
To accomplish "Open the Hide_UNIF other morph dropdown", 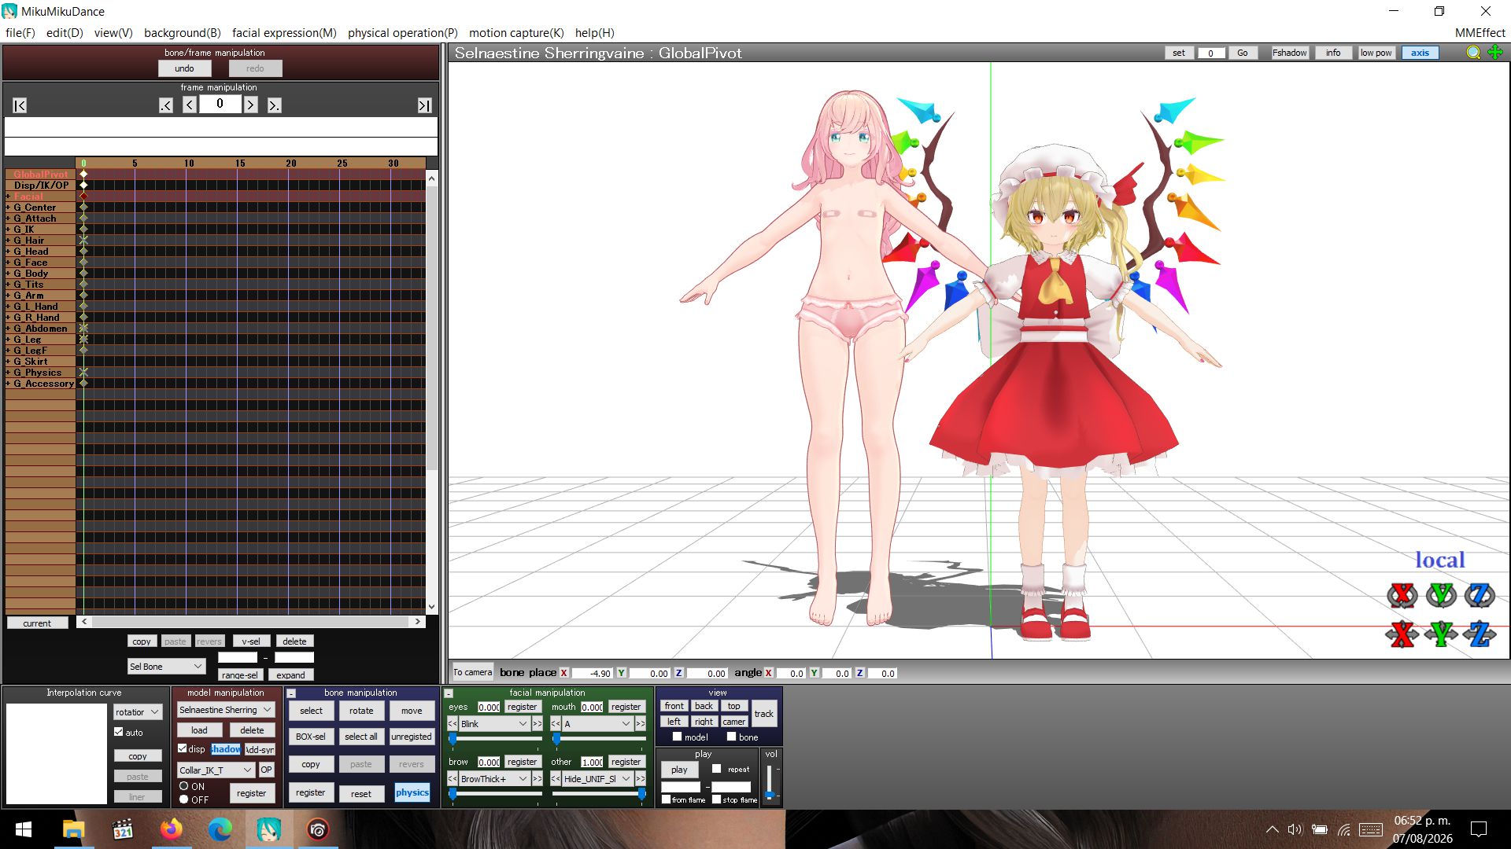I will click(x=598, y=778).
